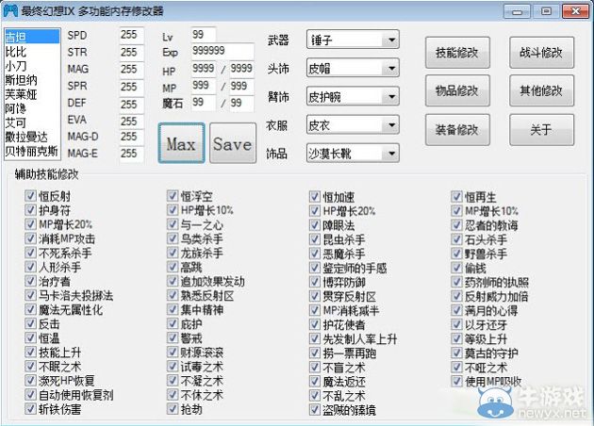The height and width of the screenshot is (426, 594).
Task: Open the 臂饰 armlet dropdown
Action: click(x=353, y=96)
